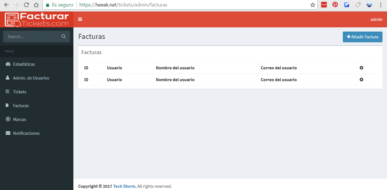Click Correo del usuario in footer row
Image resolution: width=387 pixels, height=190 pixels.
(279, 79)
